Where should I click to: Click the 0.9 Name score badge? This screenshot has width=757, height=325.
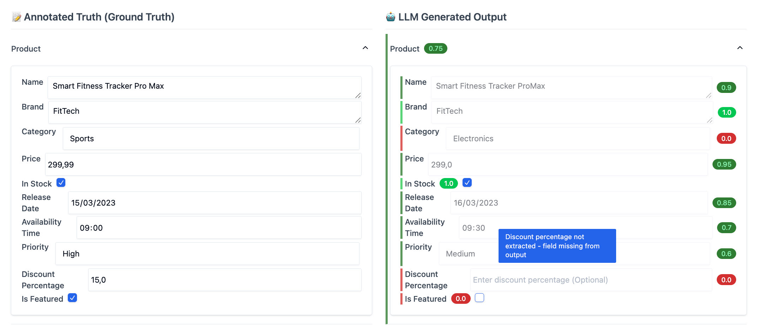point(726,88)
